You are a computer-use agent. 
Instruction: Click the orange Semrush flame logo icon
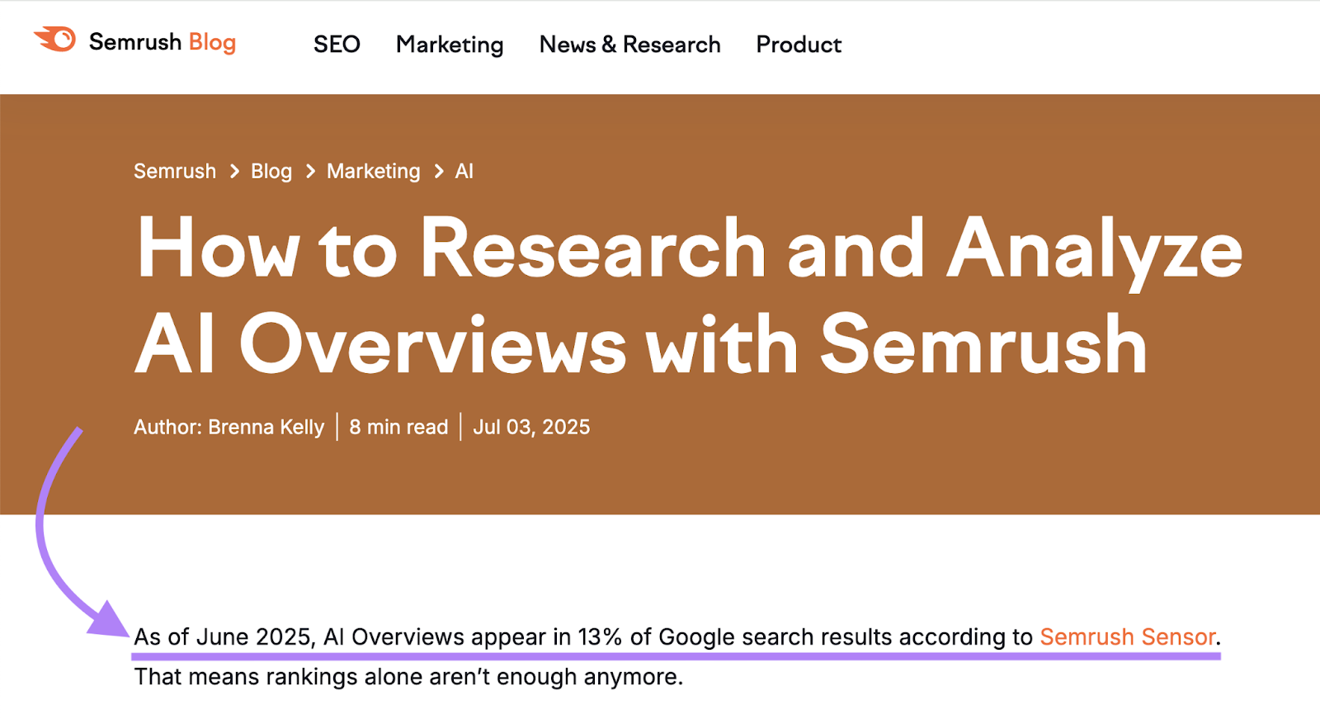(54, 39)
